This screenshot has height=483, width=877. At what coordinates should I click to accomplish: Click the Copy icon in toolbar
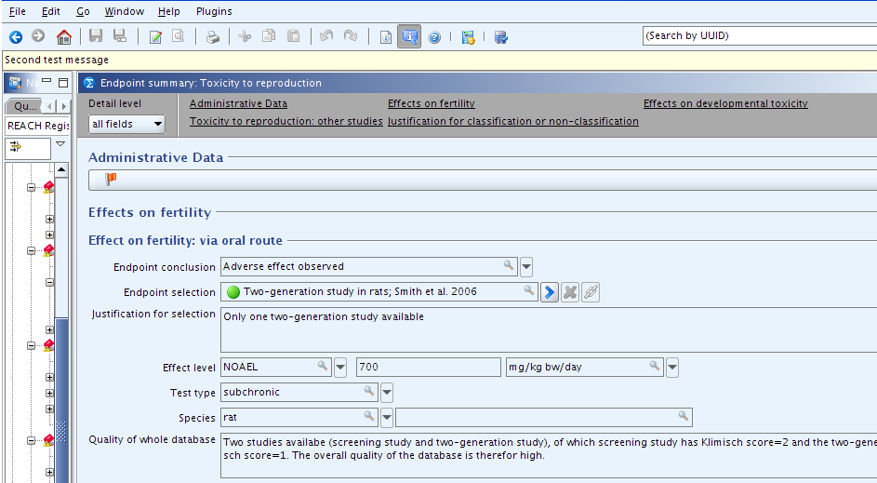click(x=269, y=36)
